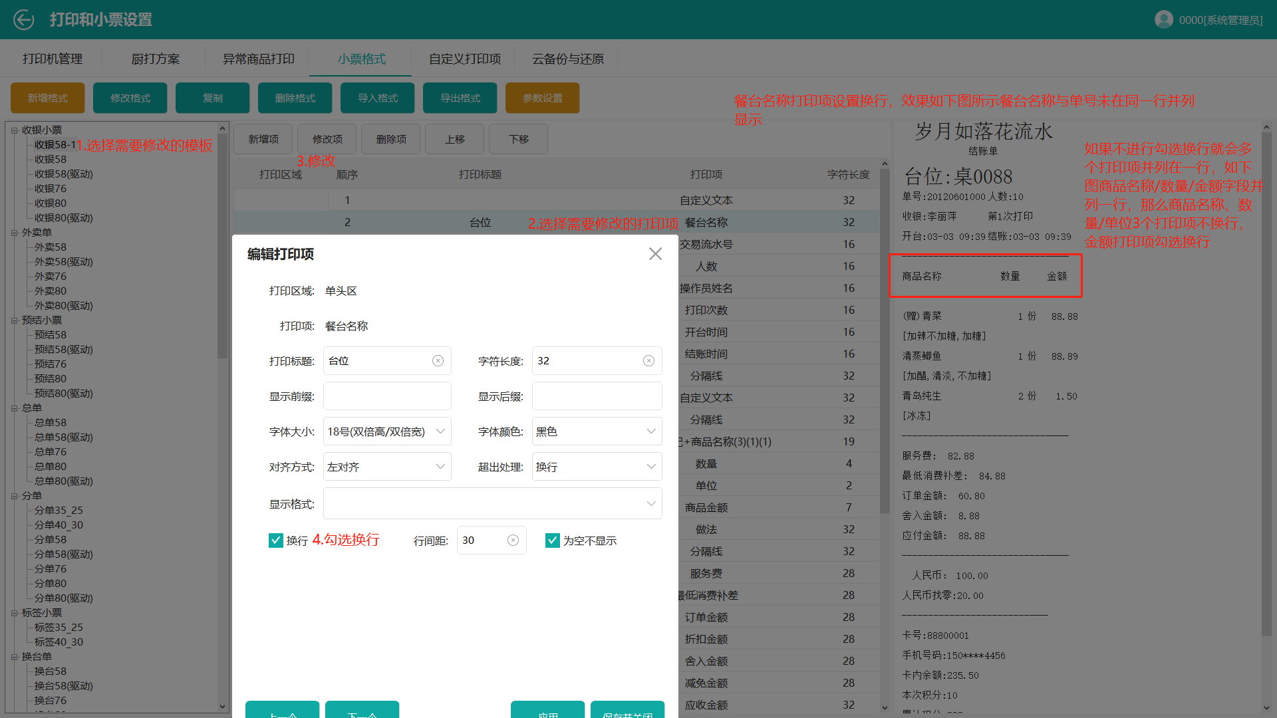Select 标签40_30 in the template tree

[59, 642]
